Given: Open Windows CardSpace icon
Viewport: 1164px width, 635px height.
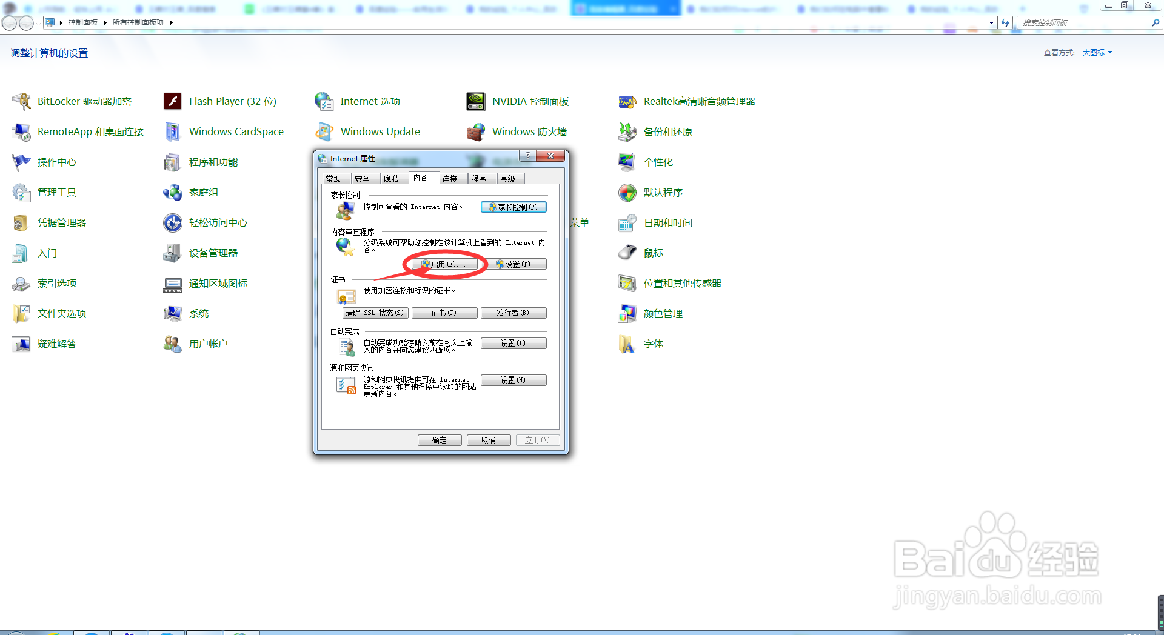Looking at the screenshot, I should tap(173, 131).
